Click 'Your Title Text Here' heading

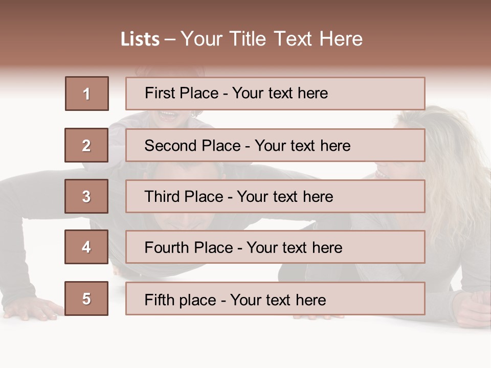point(272,39)
